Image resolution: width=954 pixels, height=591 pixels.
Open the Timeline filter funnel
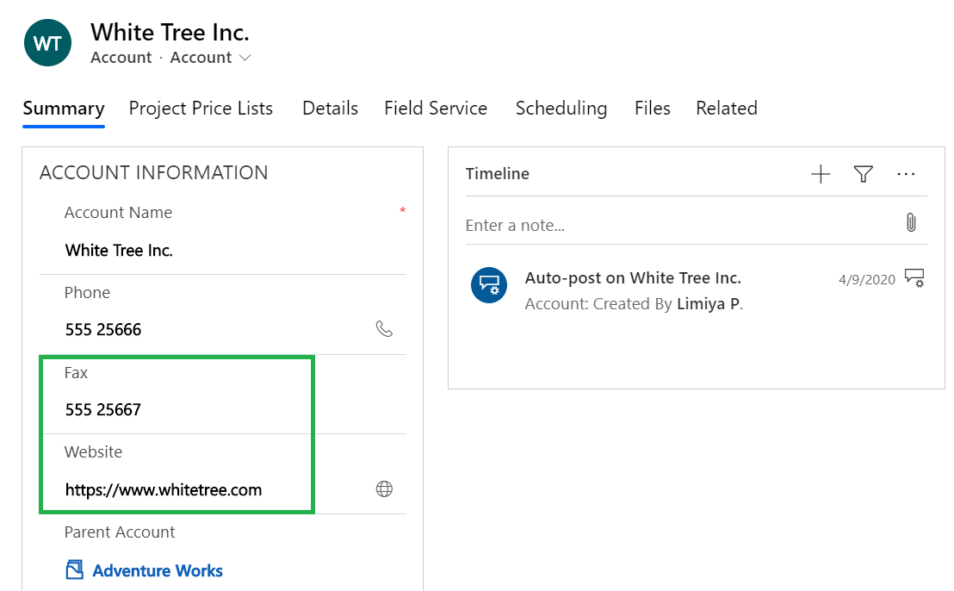pos(863,174)
